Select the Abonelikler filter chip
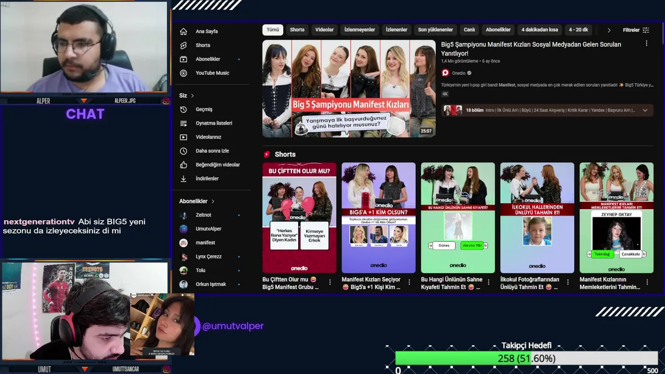This screenshot has height=374, width=665. 498,30
